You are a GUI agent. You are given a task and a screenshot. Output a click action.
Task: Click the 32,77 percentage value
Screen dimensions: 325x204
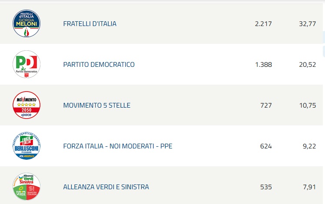307,24
